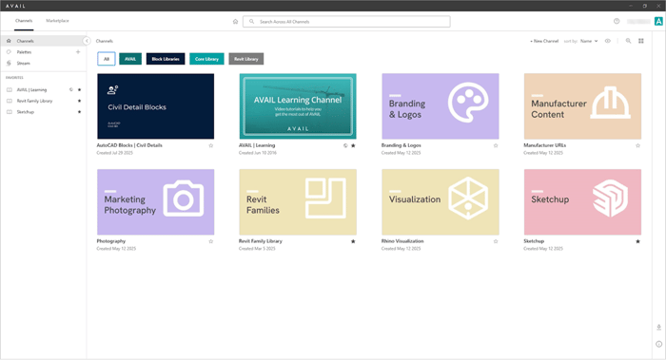Open info icon at bottom right
Image resolution: width=666 pixels, height=360 pixels.
[658, 344]
